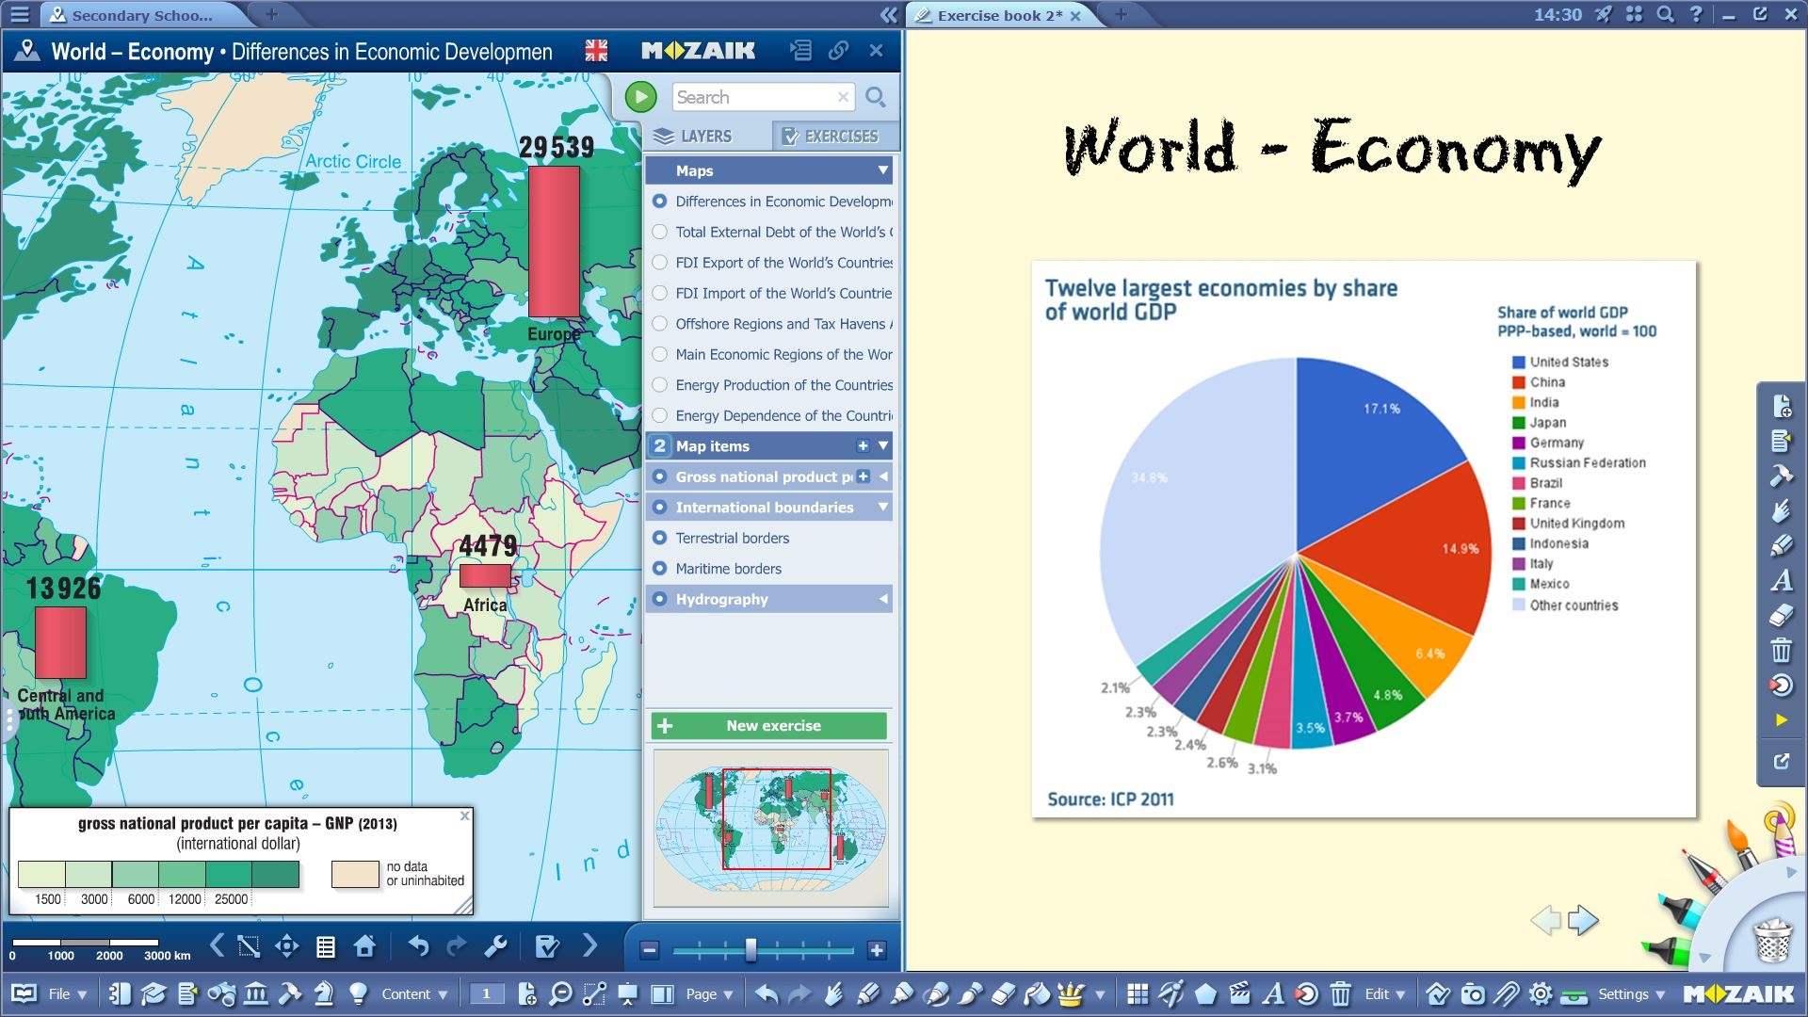Switch to the EXERCISES tab

[831, 136]
